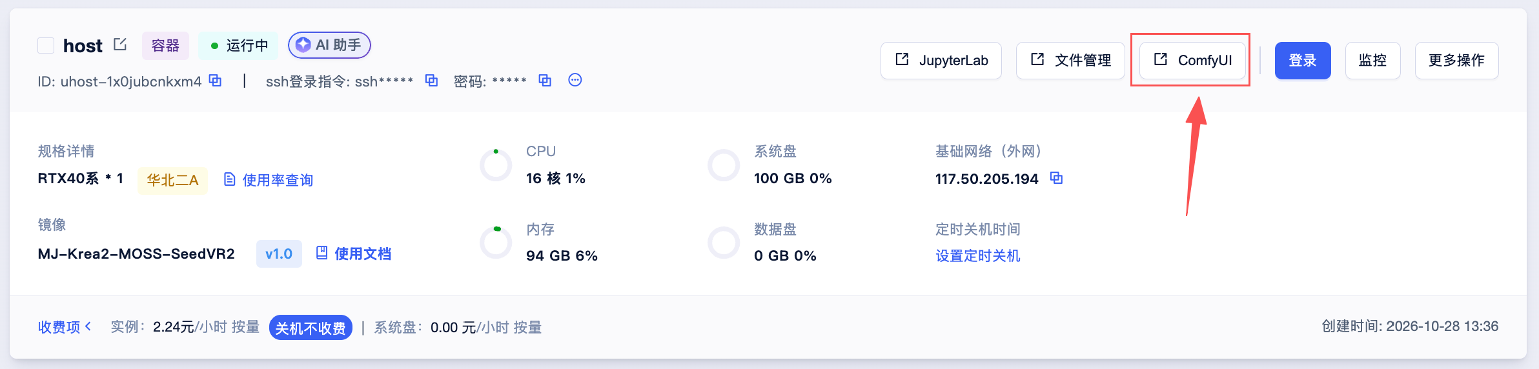Click the 数据盘 usage ring
Screen dimensions: 1539x369
tap(724, 243)
